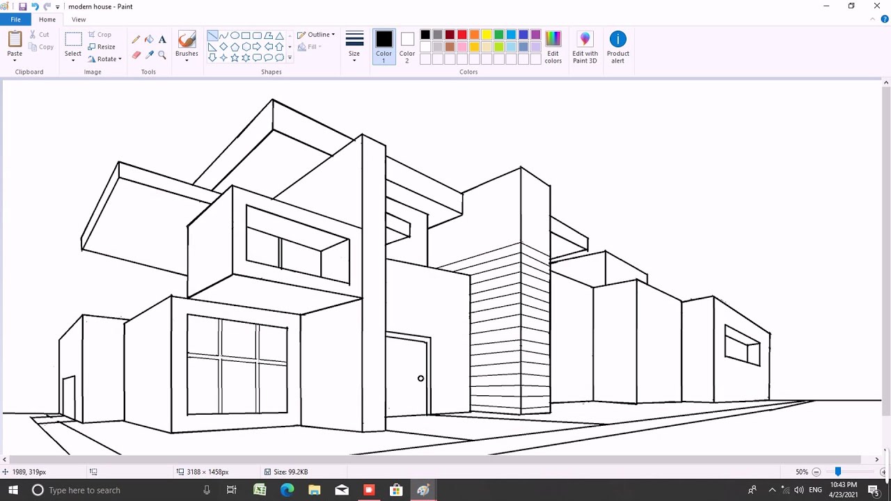Screen dimensions: 891x501
Task: Undo the last action
Action: [x=35, y=6]
